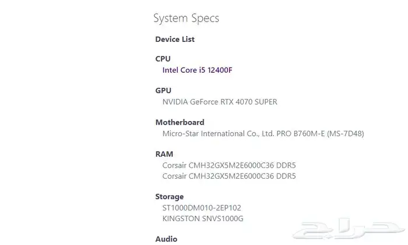This screenshot has width=408, height=245.
Task: Click the Audio section label
Action: (166, 239)
